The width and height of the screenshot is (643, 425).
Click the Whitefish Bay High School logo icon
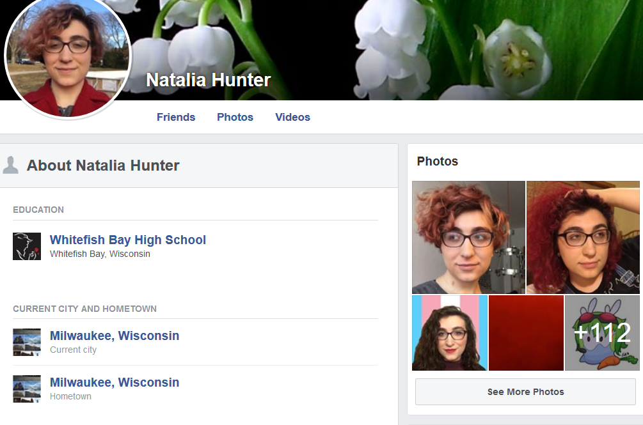click(27, 247)
